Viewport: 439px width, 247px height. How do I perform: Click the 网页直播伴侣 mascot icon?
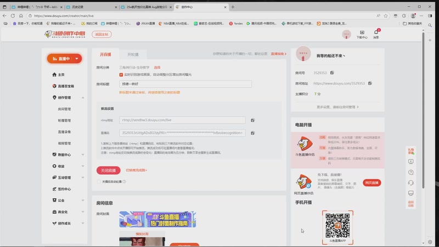[x=304, y=182]
